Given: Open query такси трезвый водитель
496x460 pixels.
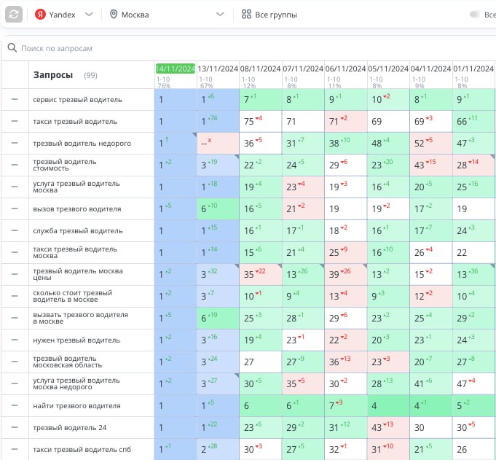Looking at the screenshot, I should coord(75,122).
